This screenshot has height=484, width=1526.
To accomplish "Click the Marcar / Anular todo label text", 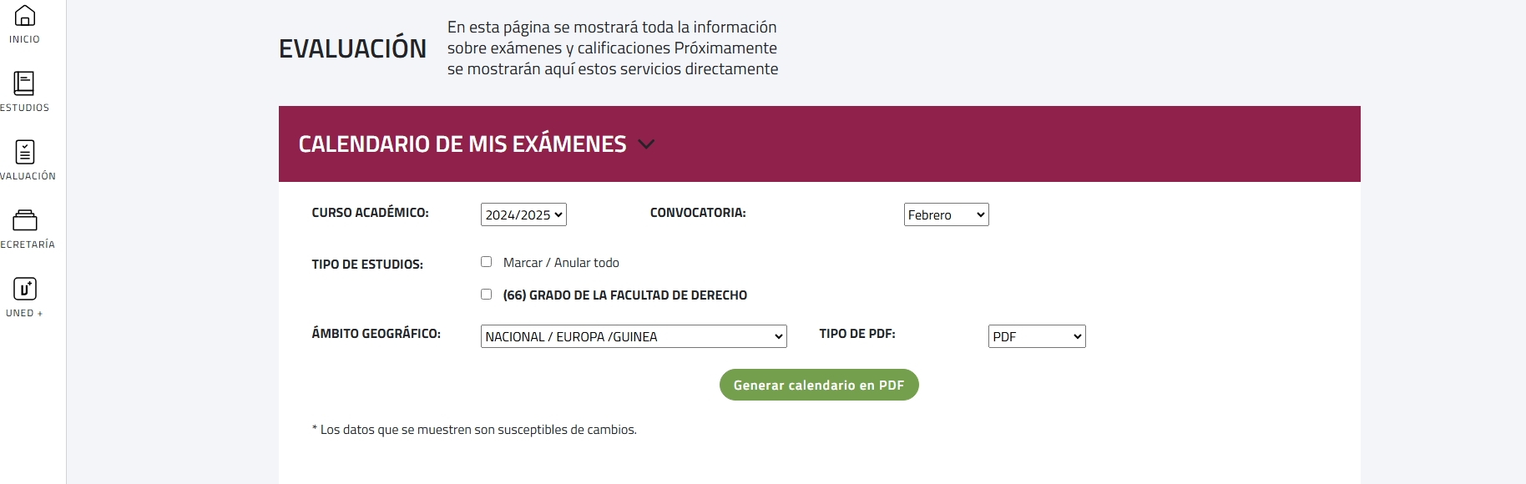I will pos(561,263).
